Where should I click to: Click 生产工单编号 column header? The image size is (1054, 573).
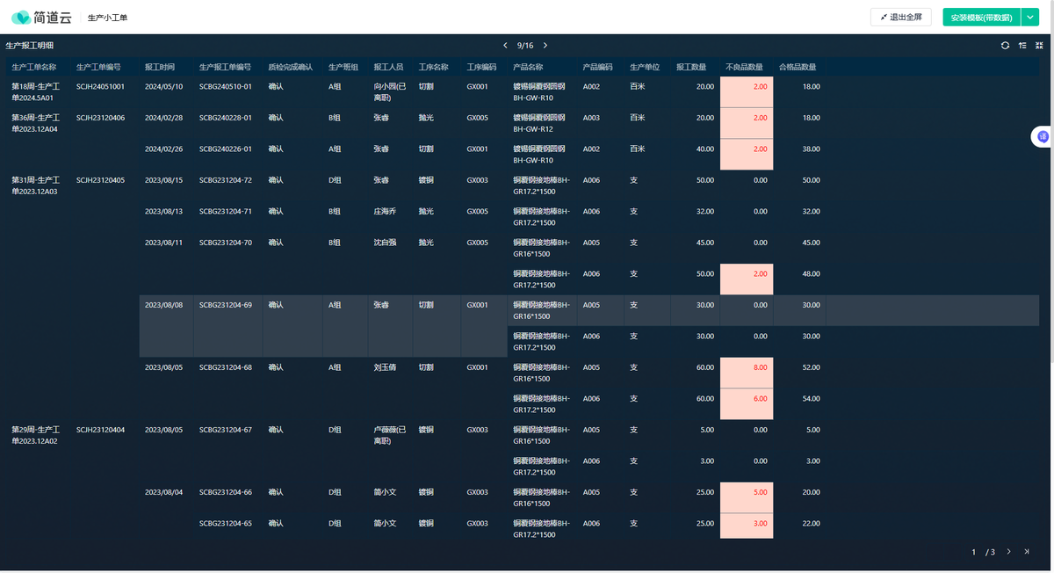pos(98,67)
